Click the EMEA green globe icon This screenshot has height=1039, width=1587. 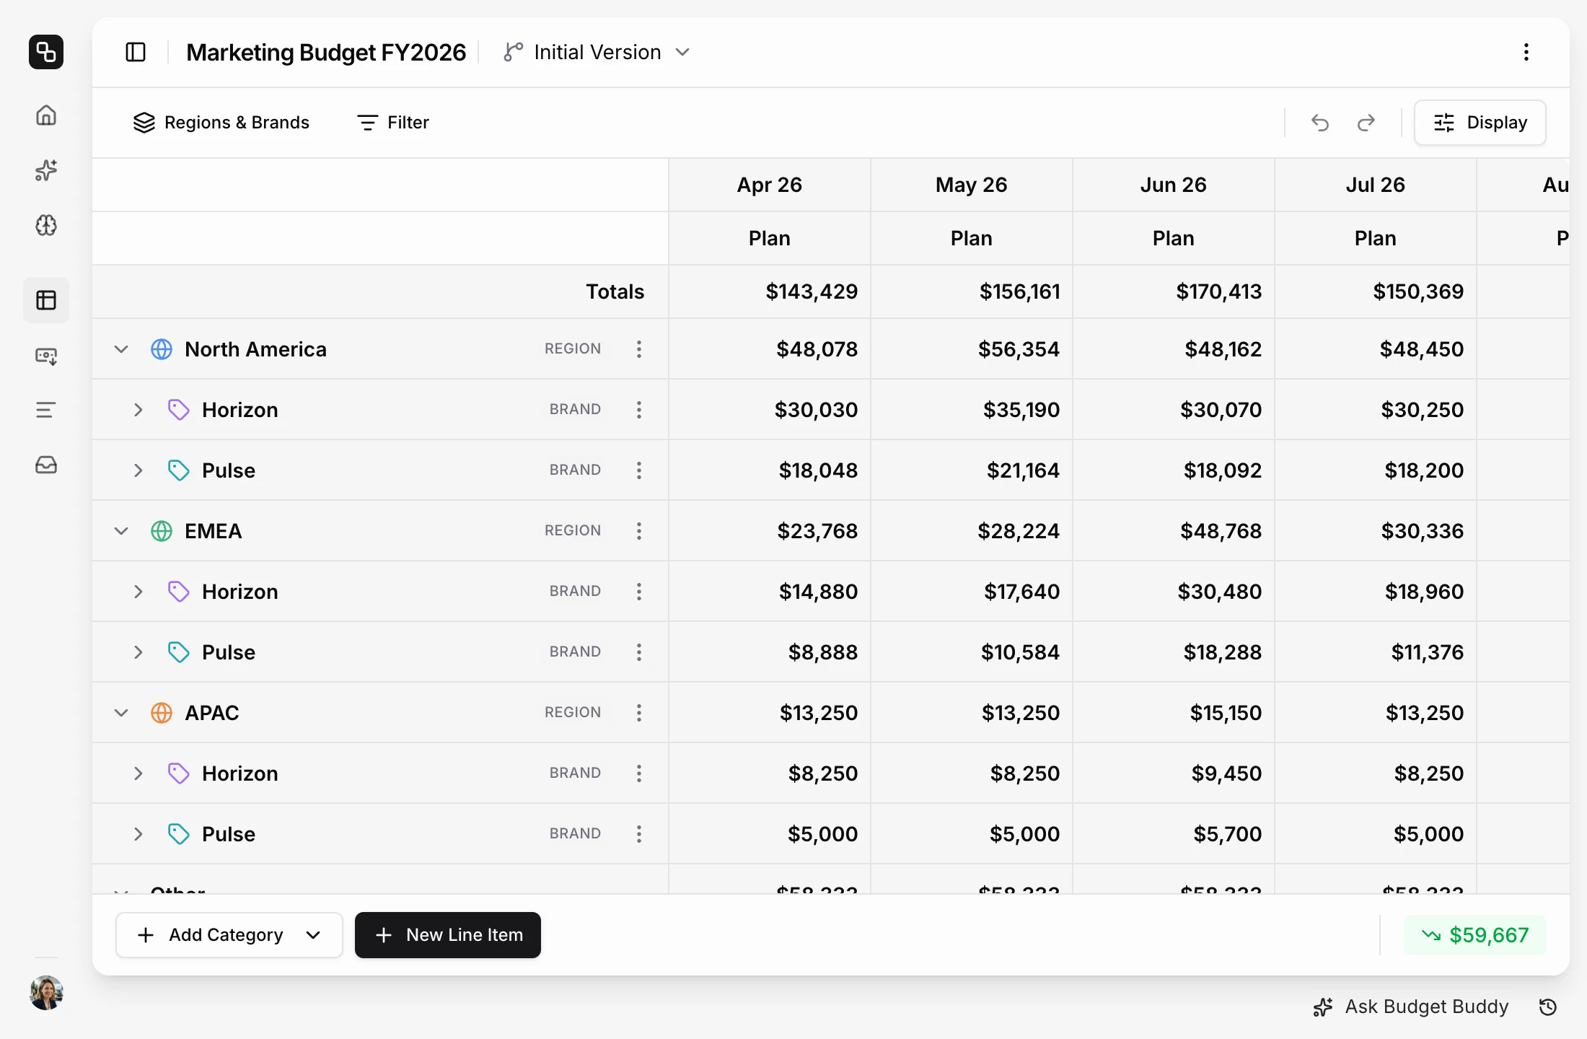coord(162,531)
